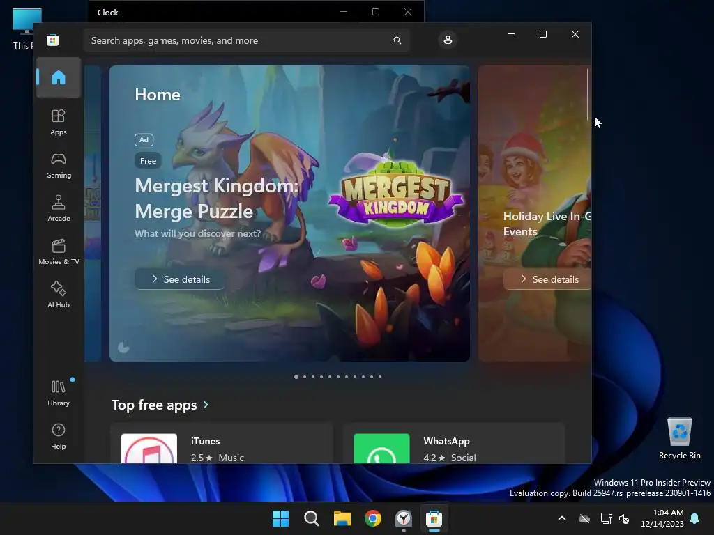Open the notifications bell icon
This screenshot has width=714, height=535.
pos(695,518)
